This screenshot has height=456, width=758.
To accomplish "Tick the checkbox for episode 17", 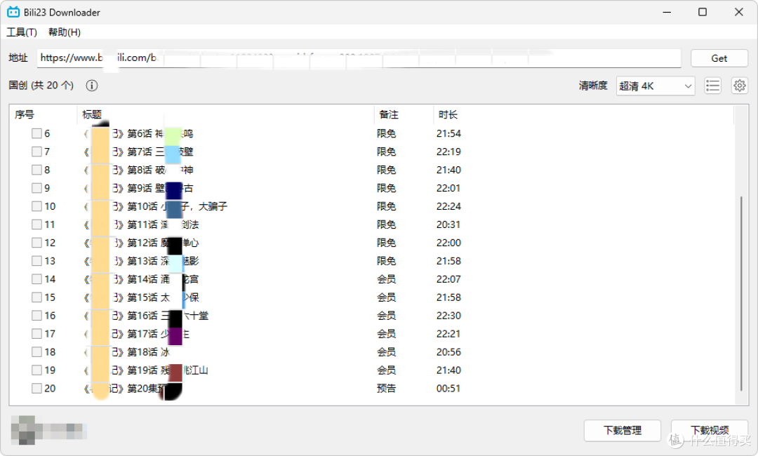I will [36, 334].
